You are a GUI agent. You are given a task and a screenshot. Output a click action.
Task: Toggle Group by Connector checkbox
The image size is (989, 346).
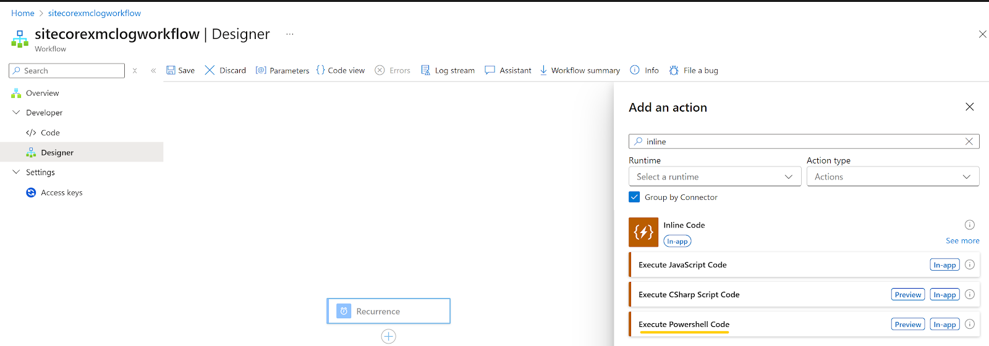634,197
